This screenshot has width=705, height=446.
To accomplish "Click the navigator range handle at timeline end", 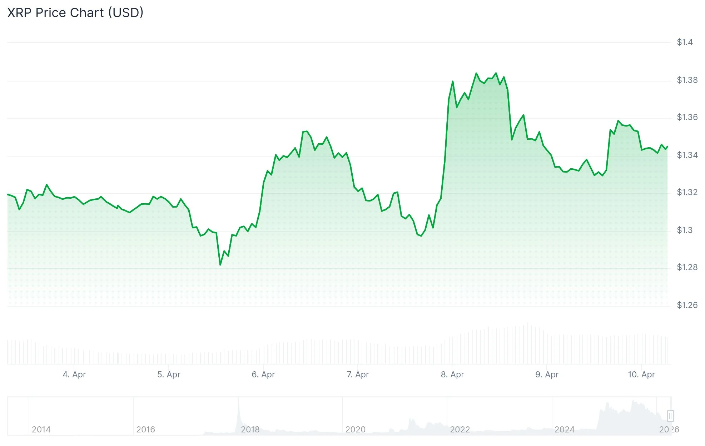I will pyautogui.click(x=670, y=416).
